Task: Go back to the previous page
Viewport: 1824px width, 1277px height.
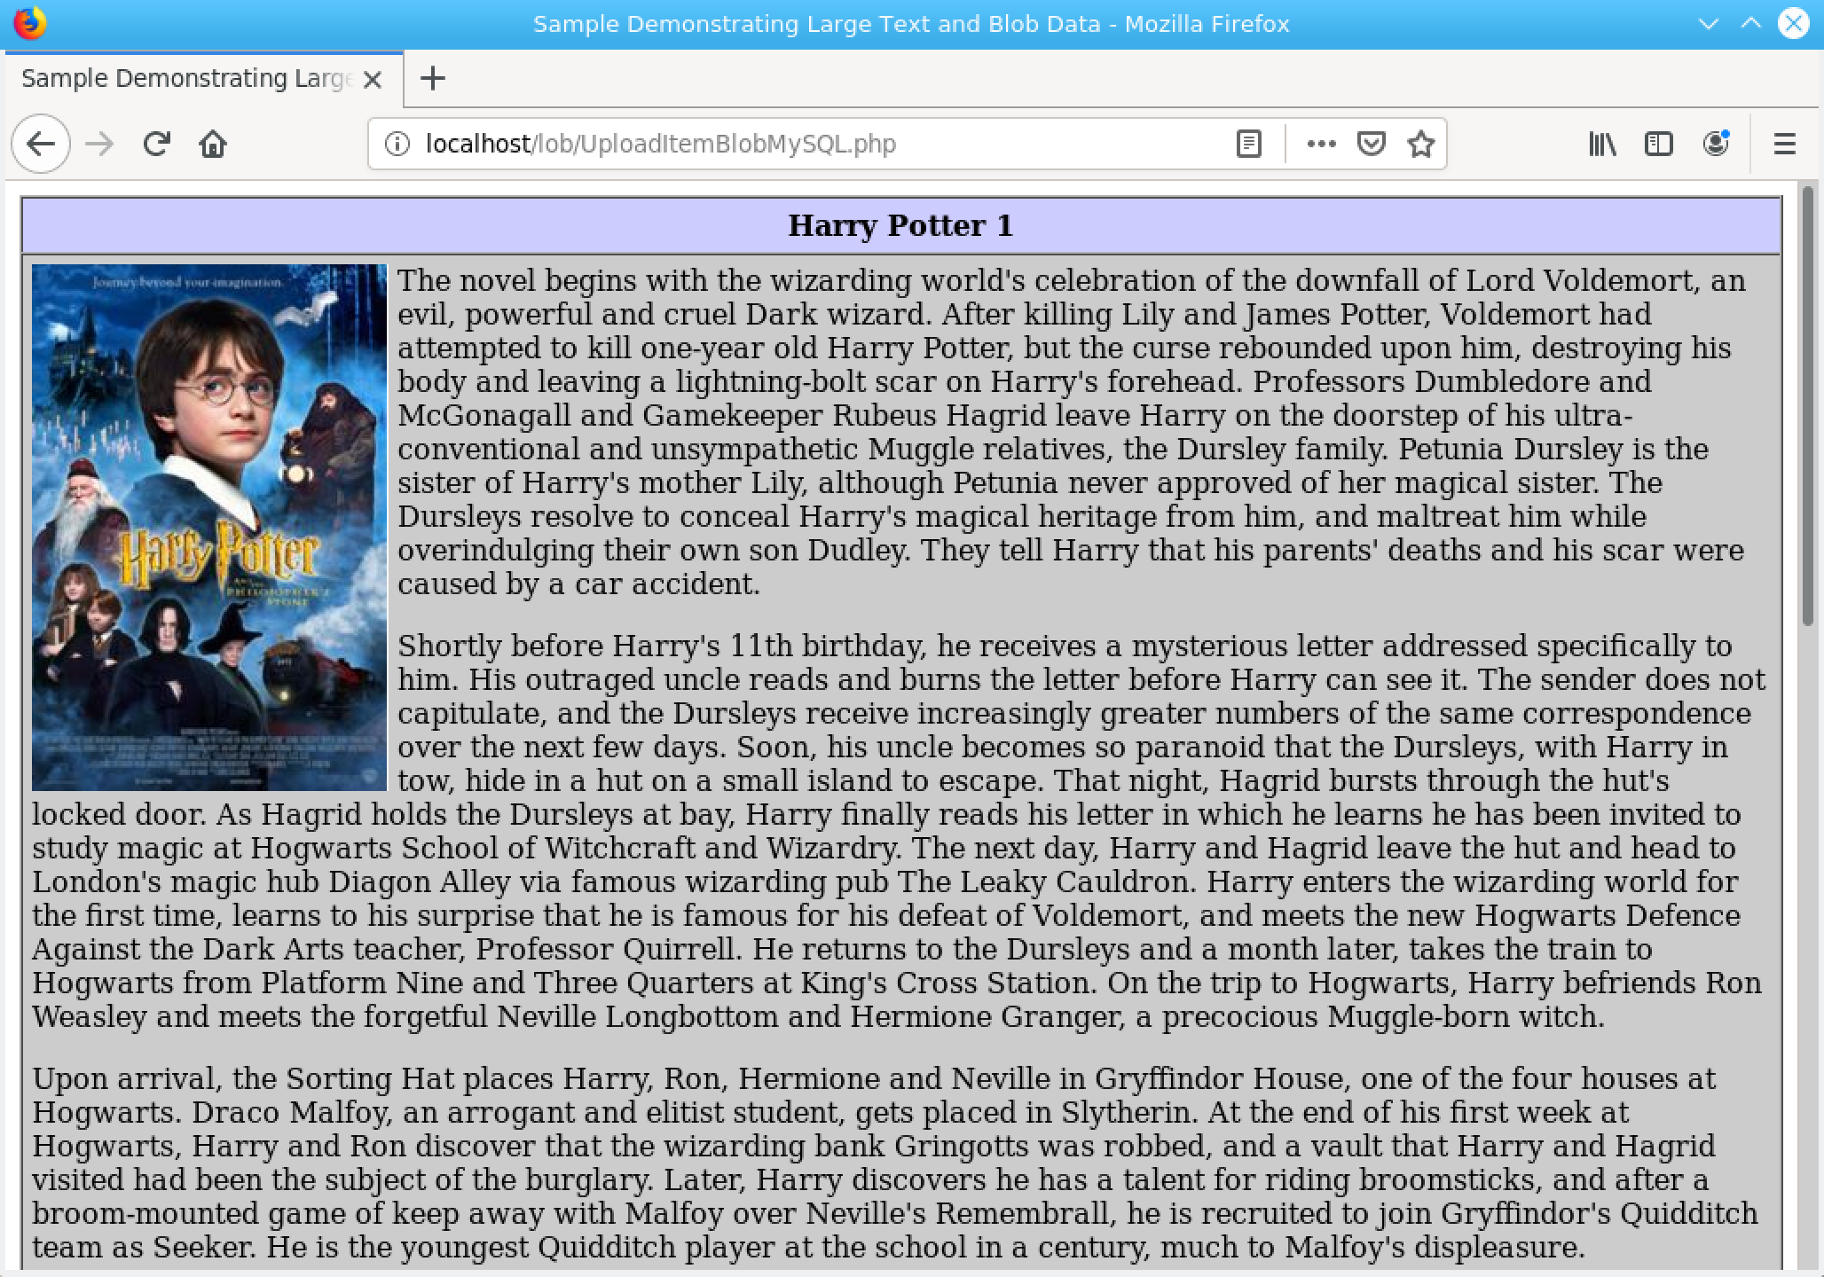Action: pos(41,144)
